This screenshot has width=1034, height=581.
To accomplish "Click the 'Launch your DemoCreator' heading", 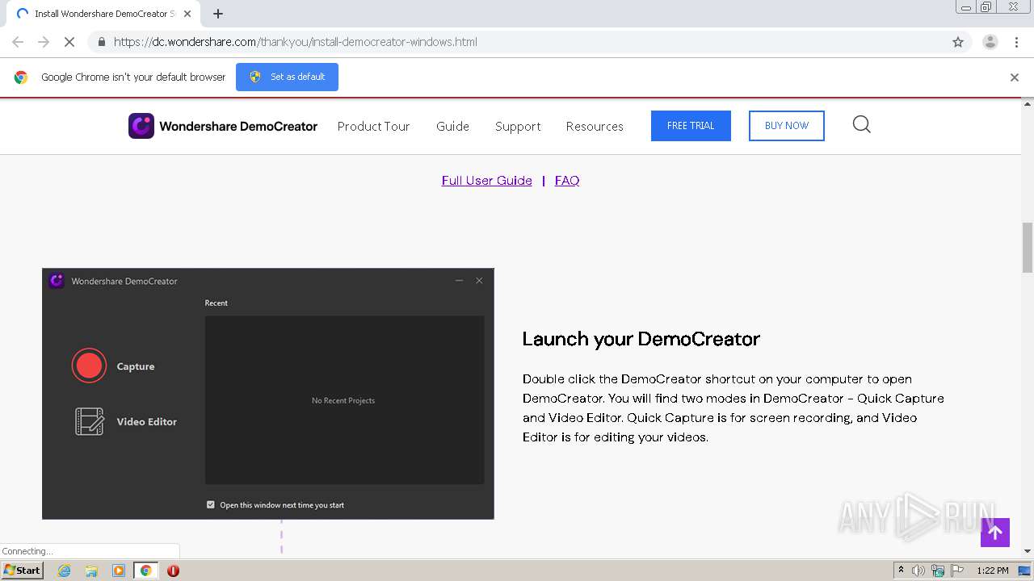I will click(641, 339).
